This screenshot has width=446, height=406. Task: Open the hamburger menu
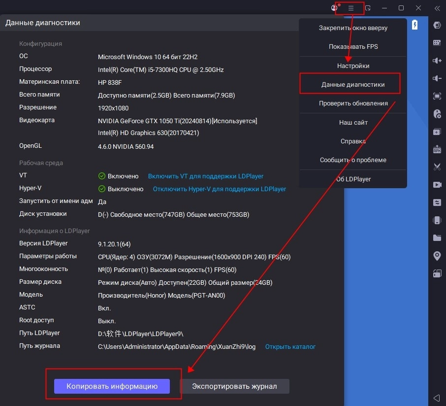tap(351, 8)
